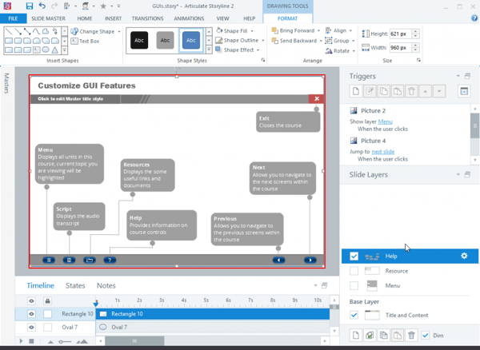Image resolution: width=480 pixels, height=350 pixels.
Task: Click the Redo arrow icon
Action: 54,6
